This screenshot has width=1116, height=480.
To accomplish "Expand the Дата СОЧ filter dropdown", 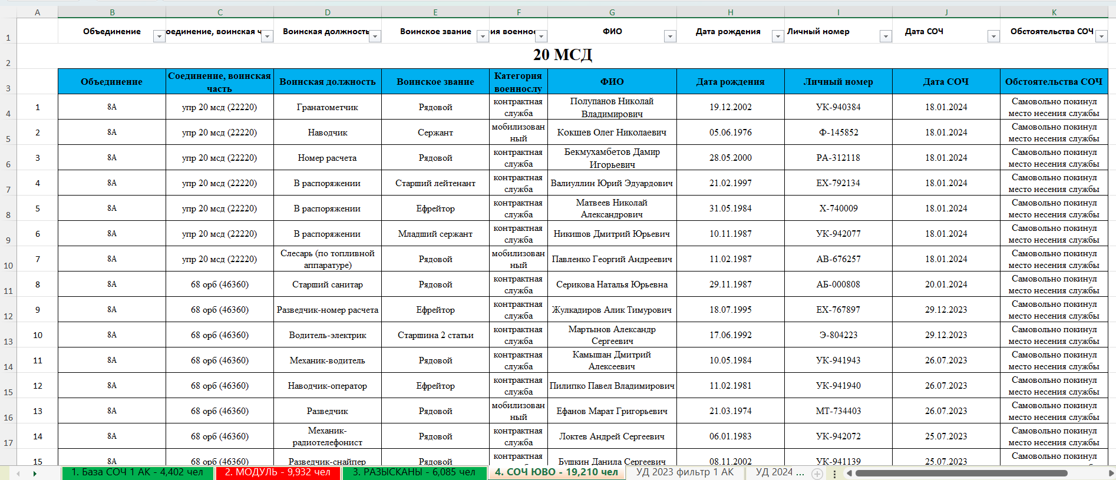I will [x=993, y=37].
